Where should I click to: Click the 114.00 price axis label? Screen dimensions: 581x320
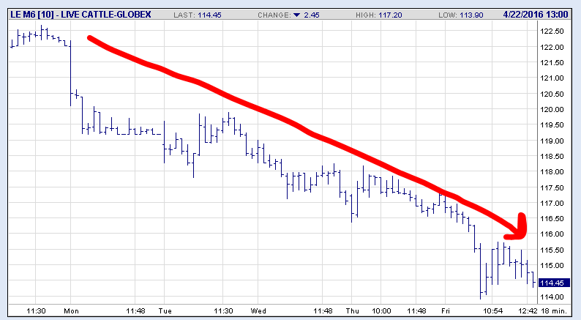click(x=552, y=297)
